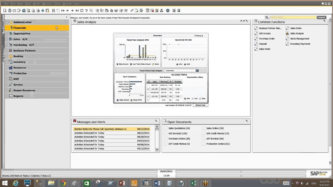This screenshot has width=333, height=187.
Task: Open the Service module
Action: pyautogui.click(x=37, y=84)
